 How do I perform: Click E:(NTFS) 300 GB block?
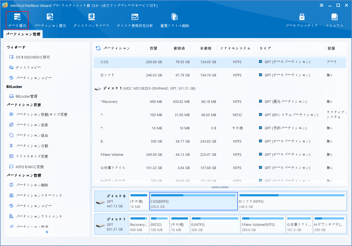coord(215,224)
